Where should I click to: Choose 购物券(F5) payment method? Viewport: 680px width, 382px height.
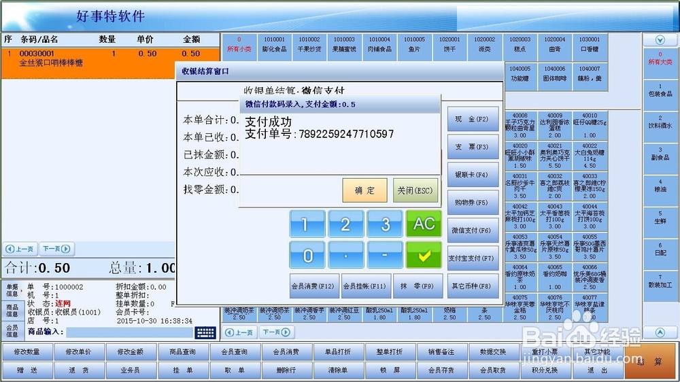point(473,203)
